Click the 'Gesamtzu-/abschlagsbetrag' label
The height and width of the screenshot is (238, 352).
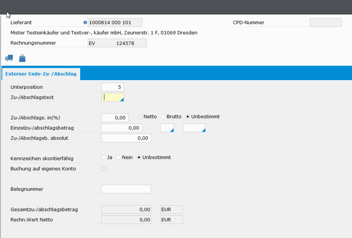44,209
